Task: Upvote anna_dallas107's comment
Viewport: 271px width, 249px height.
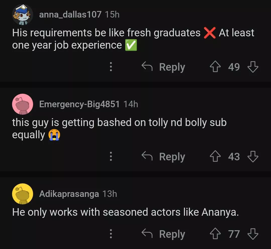Action: [x=215, y=67]
